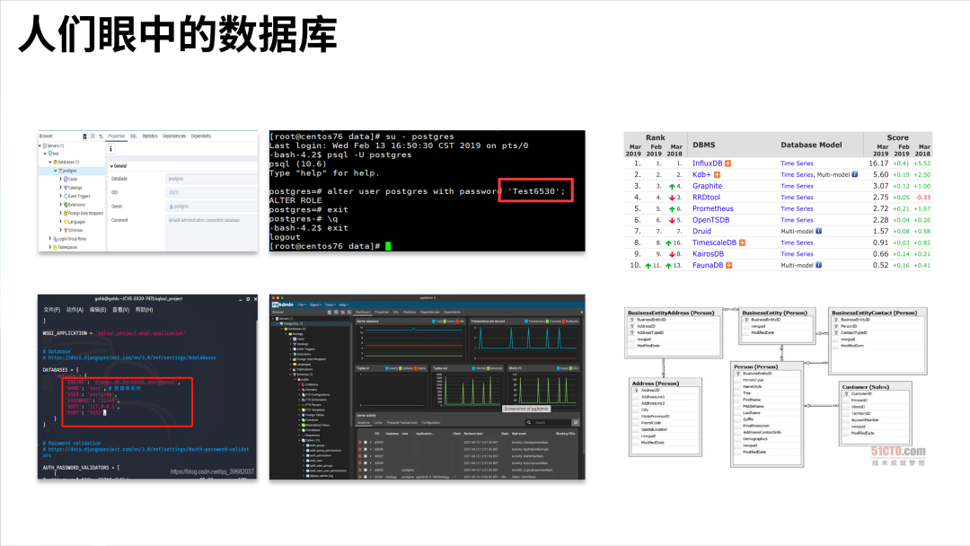Open the OpenTSDB link in ranking table
970x546 pixels.
[710, 219]
